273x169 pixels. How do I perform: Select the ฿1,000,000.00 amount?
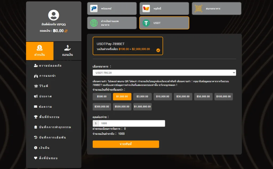pos(142,107)
